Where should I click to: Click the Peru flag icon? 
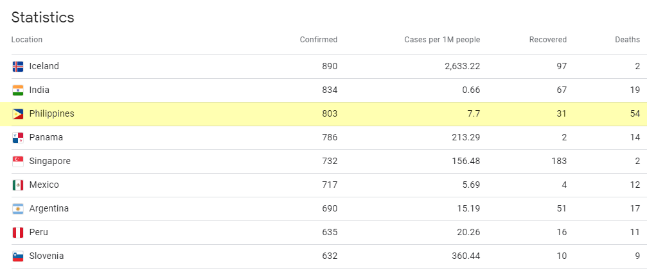18,233
